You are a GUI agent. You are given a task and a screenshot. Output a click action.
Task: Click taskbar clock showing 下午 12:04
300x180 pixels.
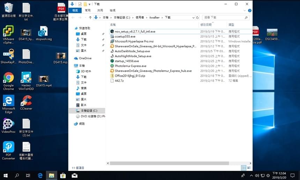coord(279,175)
